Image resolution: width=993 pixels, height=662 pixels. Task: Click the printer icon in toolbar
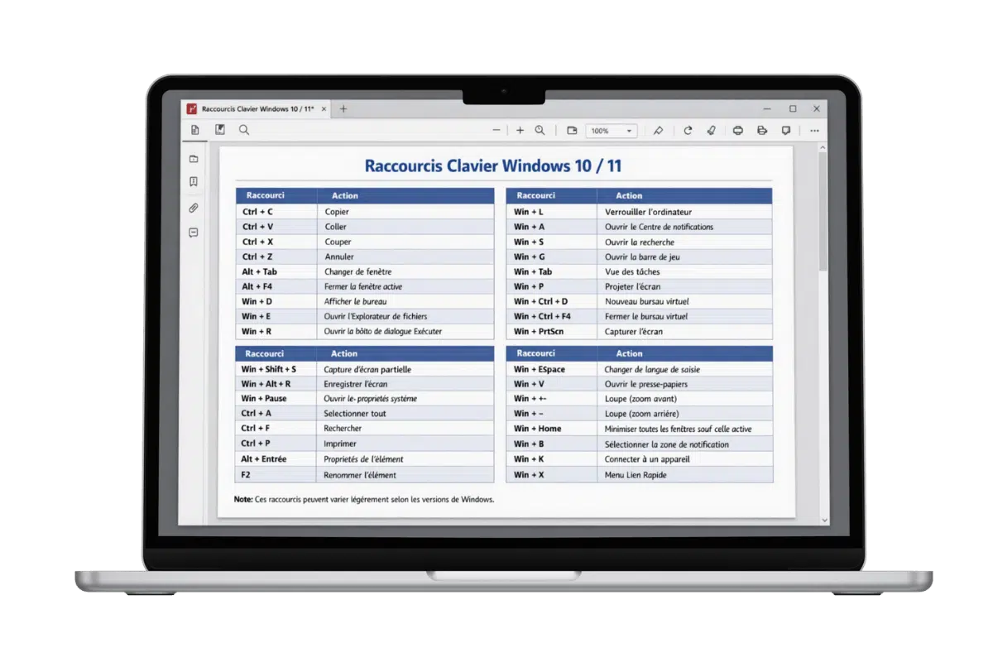(x=738, y=131)
